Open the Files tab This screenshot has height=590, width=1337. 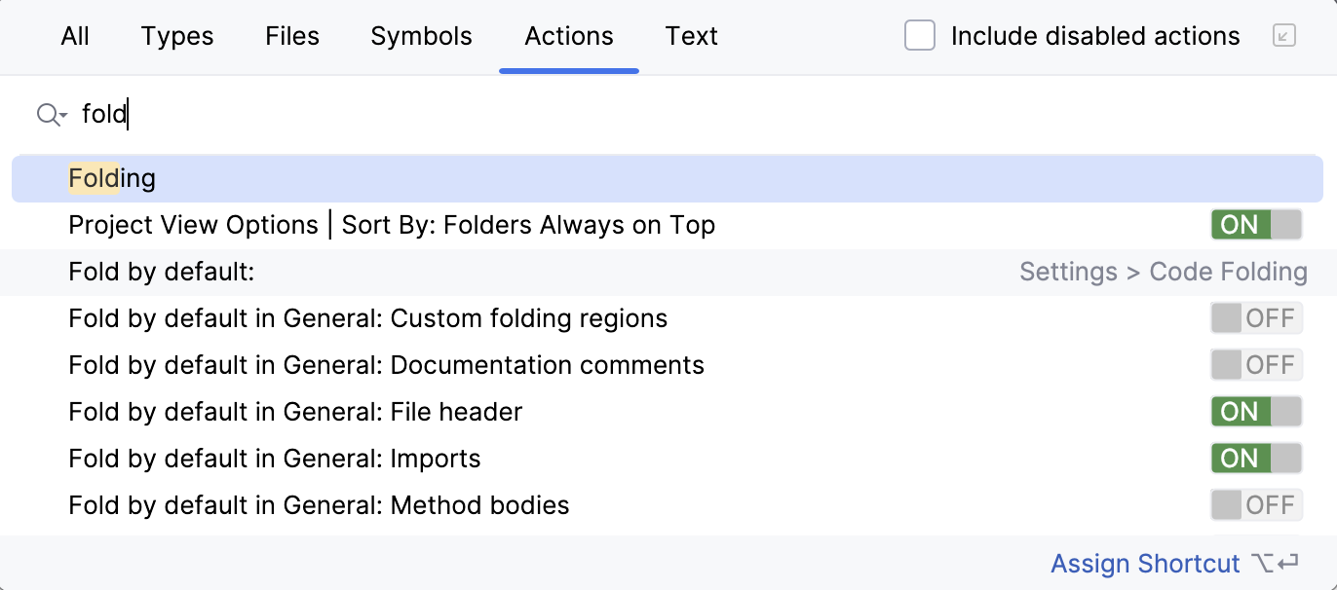tap(291, 35)
